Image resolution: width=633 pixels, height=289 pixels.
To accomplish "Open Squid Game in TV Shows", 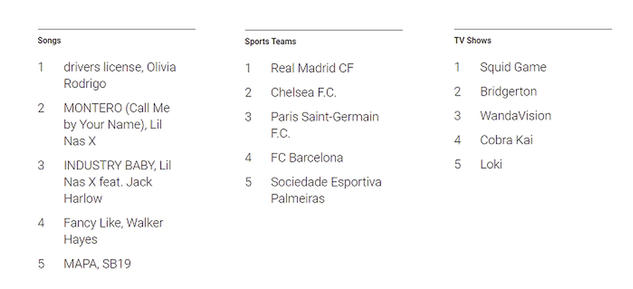I will tap(513, 67).
